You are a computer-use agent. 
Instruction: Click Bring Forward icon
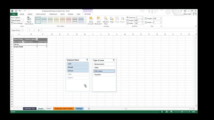coord(91,19)
